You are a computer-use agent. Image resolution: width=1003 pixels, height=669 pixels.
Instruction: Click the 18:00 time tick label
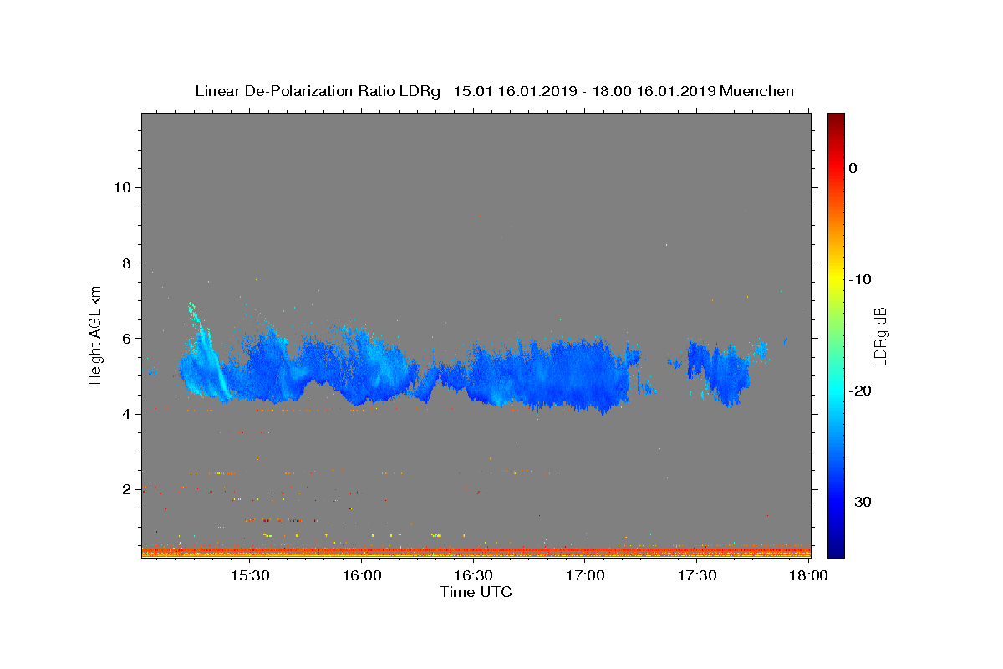[808, 575]
